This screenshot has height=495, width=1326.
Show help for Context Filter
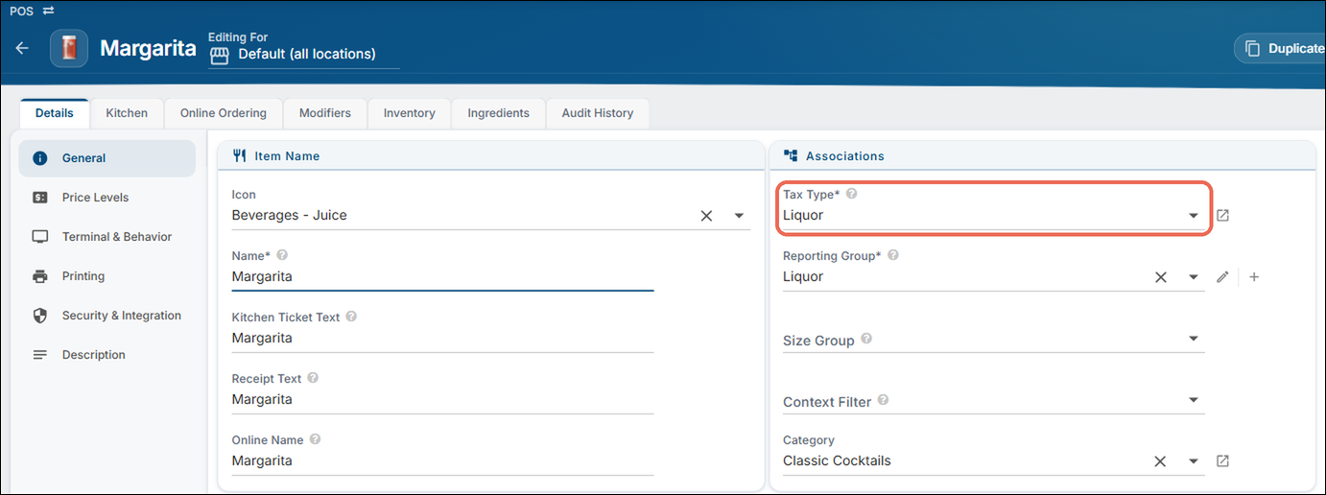883,400
